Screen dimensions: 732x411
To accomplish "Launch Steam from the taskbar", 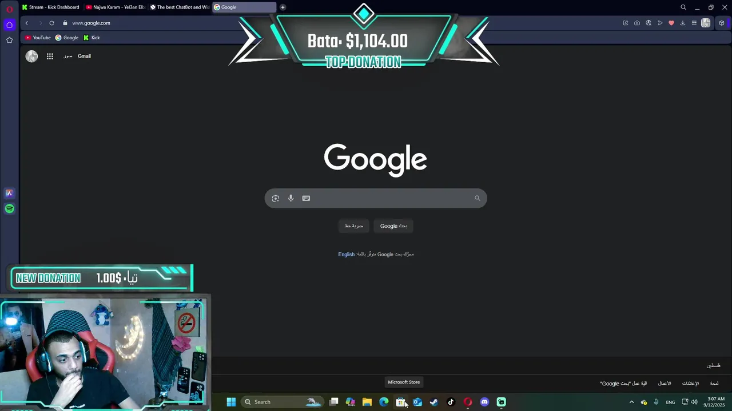I will click(x=434, y=402).
